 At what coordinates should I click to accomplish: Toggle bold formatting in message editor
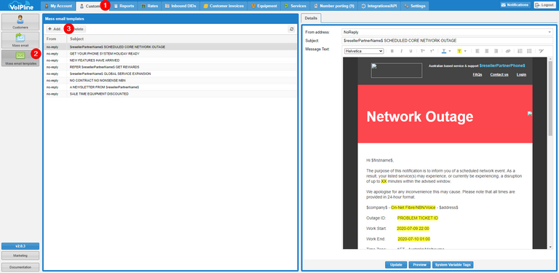click(x=392, y=51)
